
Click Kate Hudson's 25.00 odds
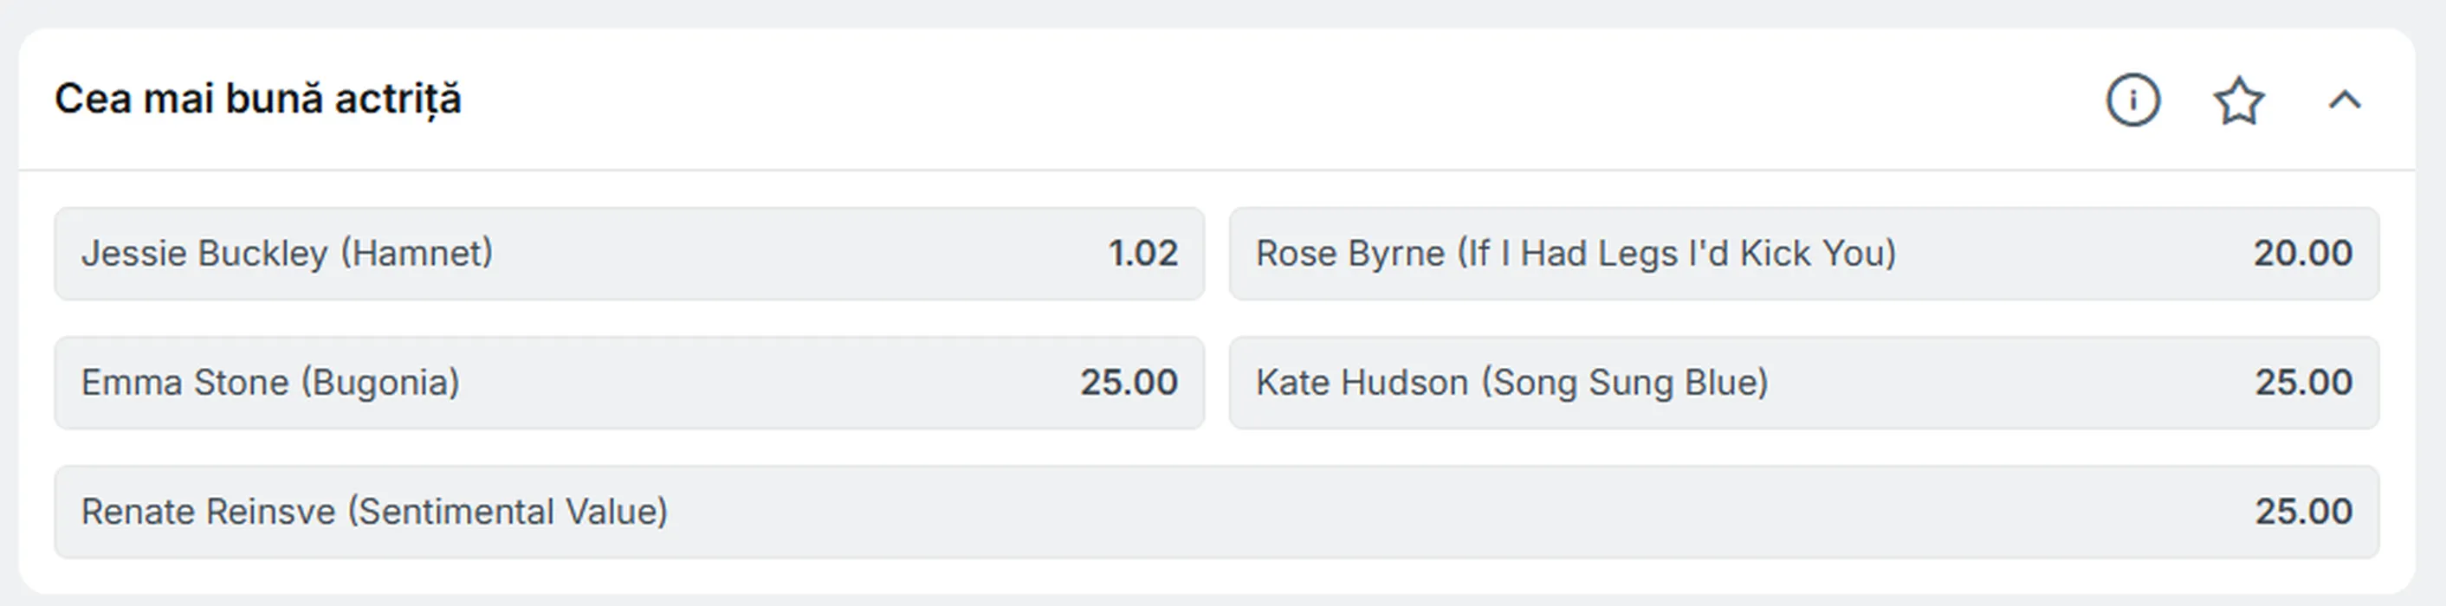coord(2302,382)
